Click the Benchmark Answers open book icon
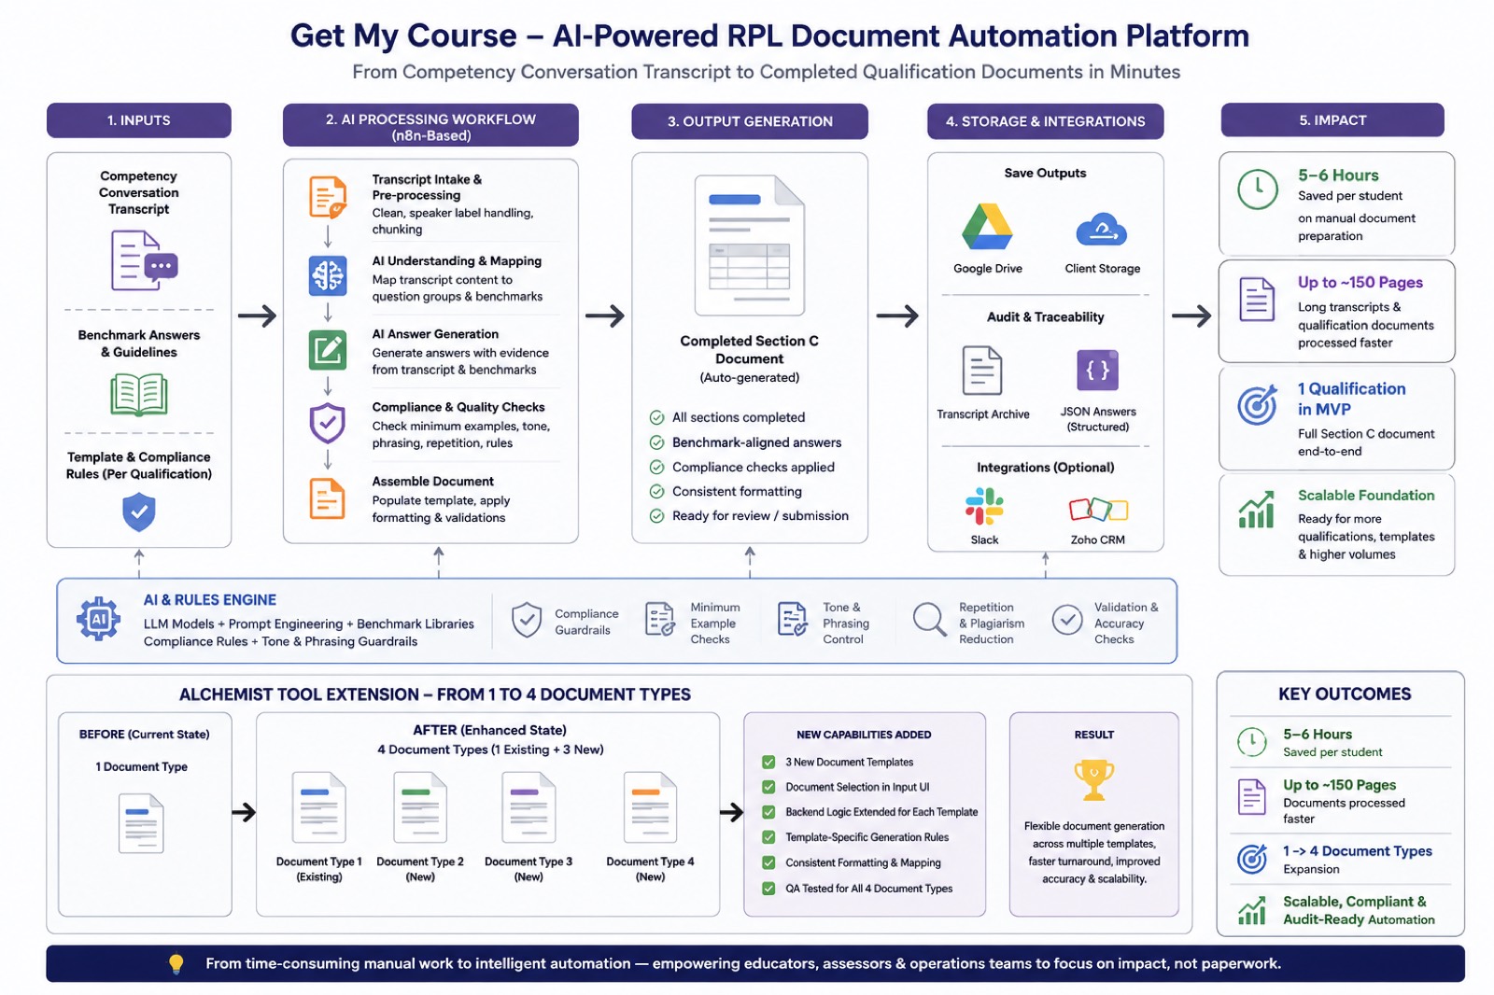Image resolution: width=1494 pixels, height=995 pixels. click(x=139, y=395)
